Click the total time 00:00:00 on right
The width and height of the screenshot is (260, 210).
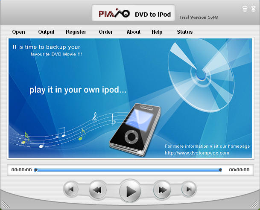click(239, 170)
